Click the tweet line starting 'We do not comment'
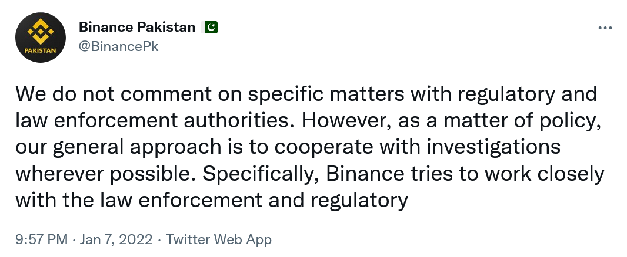Image resolution: width=627 pixels, height=257 pixels. coord(306,93)
